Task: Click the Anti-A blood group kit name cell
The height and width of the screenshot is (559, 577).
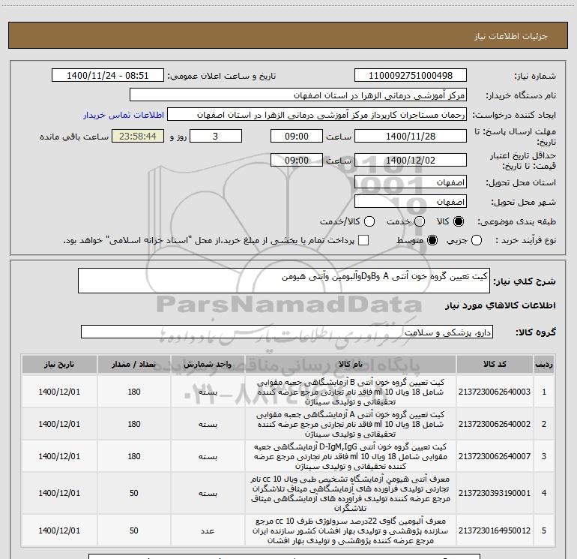Action: coord(351,424)
